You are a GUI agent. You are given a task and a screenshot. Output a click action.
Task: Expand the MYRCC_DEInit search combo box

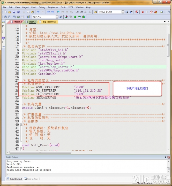pyautogui.click(x=123, y=12)
